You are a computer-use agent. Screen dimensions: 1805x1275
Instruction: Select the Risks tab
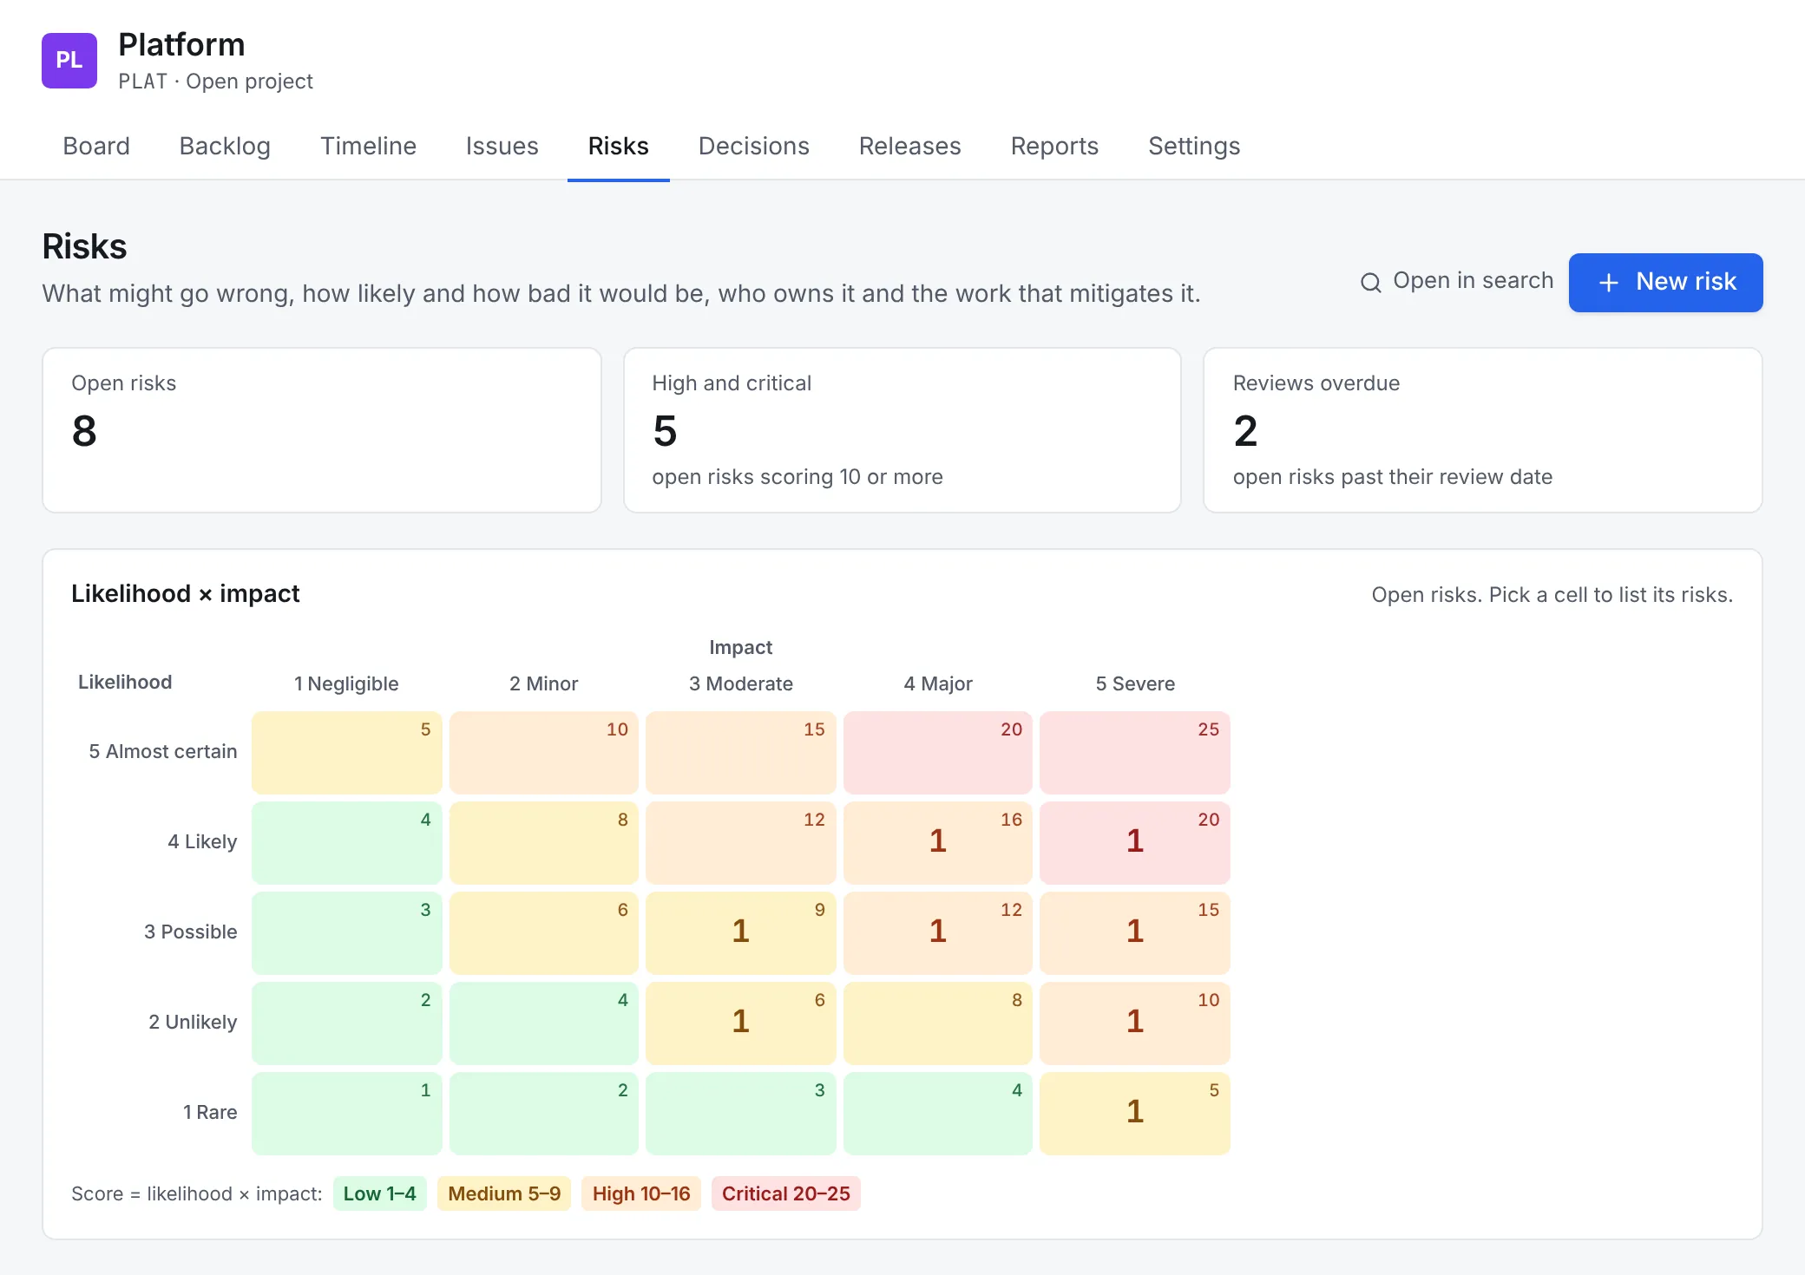[618, 146]
